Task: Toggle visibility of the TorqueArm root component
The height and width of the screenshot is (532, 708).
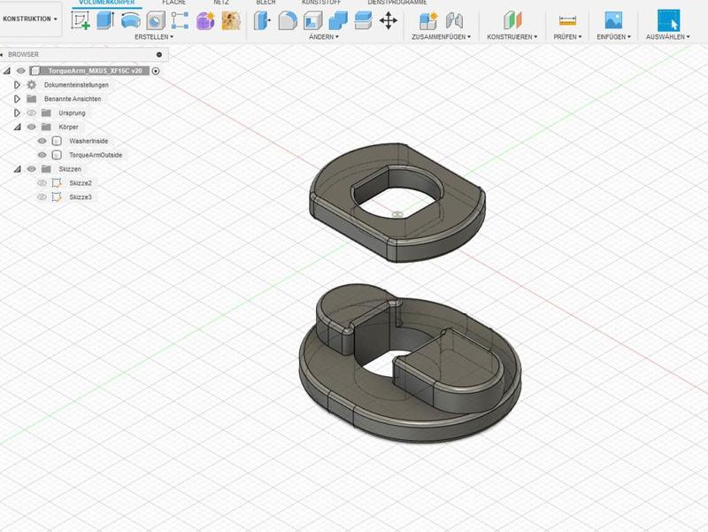Action: click(20, 71)
